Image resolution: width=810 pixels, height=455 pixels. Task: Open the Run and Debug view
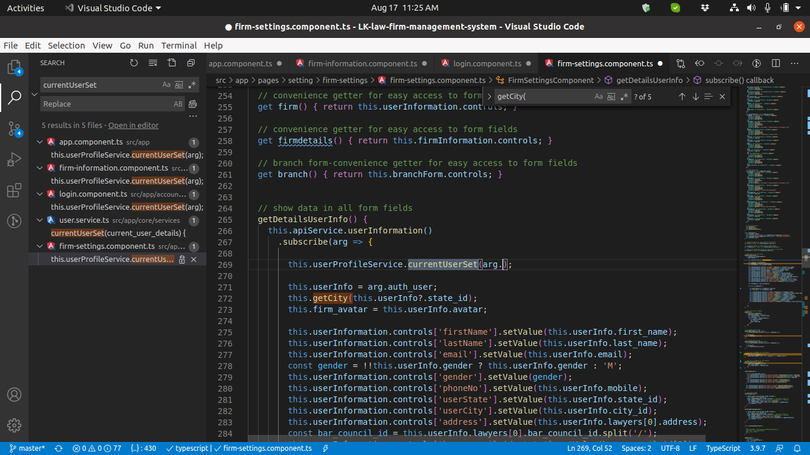pos(14,159)
